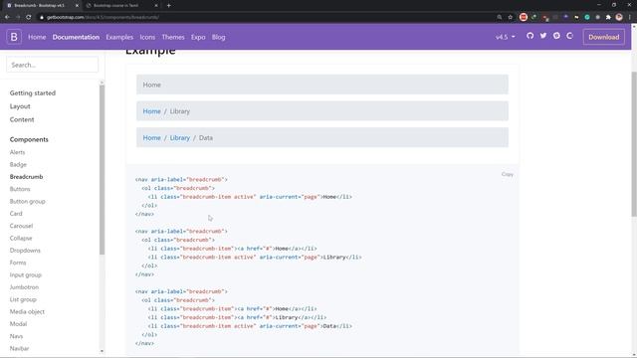
Task: Open Buttons in the sidebar
Action: click(20, 189)
